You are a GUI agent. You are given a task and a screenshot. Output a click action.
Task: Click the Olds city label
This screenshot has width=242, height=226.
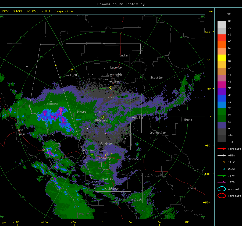click(x=102, y=112)
